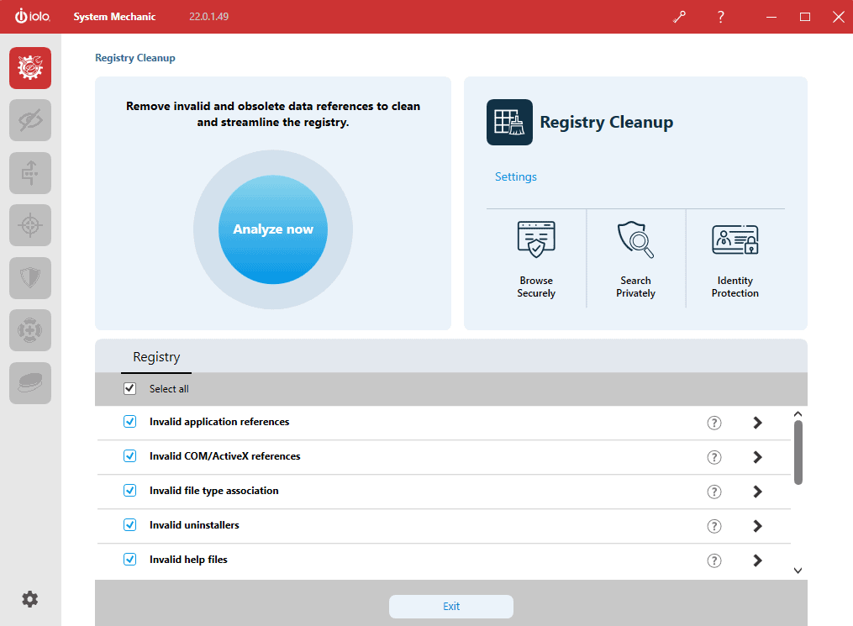Image resolution: width=853 pixels, height=626 pixels.
Task: Click the shield protection icon in the sidebar
Action: 29,278
